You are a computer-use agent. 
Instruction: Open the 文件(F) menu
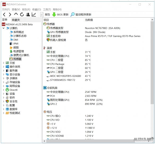pos(6,9)
